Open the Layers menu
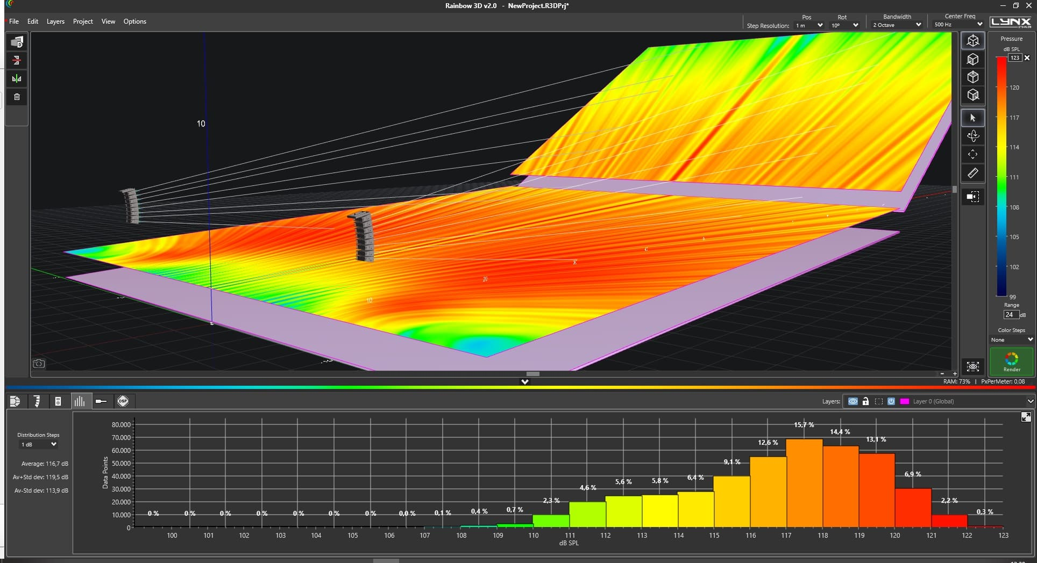 [x=55, y=21]
